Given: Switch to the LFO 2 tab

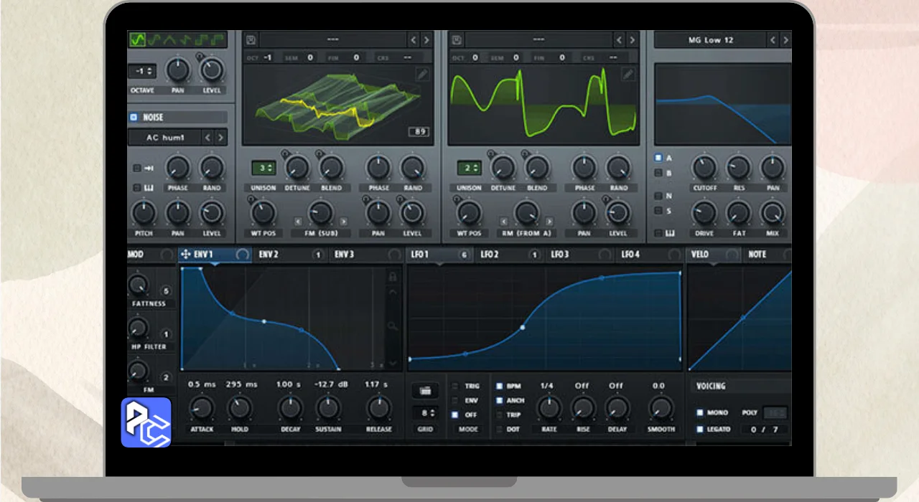Looking at the screenshot, I should tap(490, 255).
